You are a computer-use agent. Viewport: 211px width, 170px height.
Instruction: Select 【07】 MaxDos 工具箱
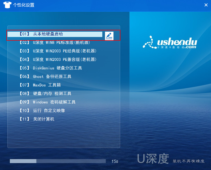click(x=40, y=85)
